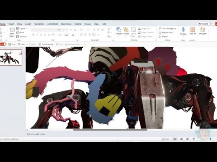Open the Comments icon near Record

[212, 24]
